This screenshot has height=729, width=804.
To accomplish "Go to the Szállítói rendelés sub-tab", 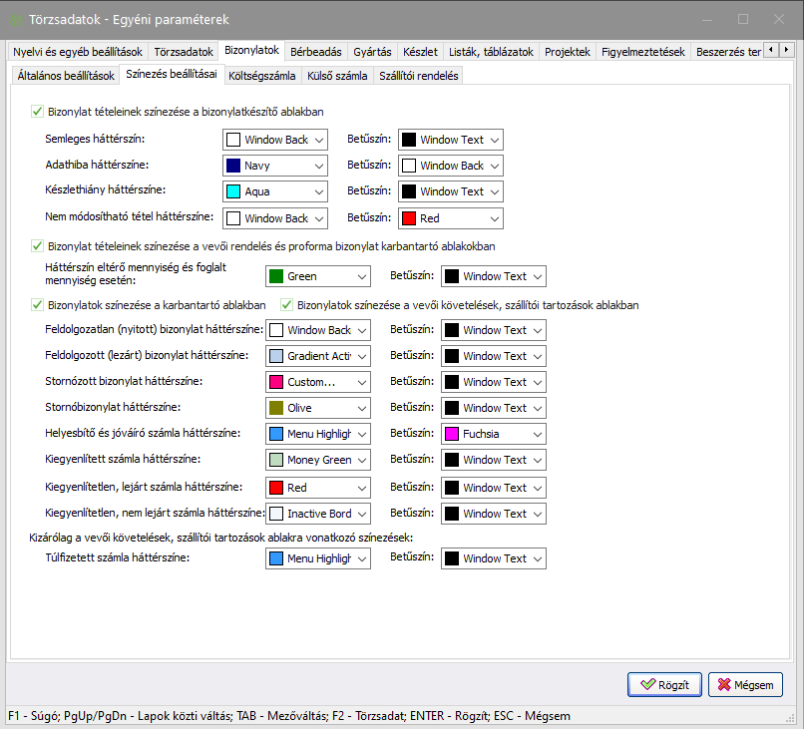I will pyautogui.click(x=417, y=75).
